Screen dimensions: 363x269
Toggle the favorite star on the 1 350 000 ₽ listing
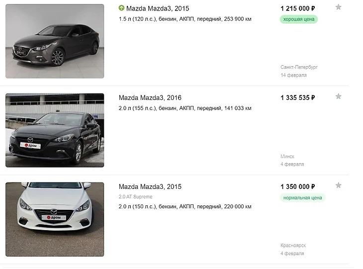point(338,185)
